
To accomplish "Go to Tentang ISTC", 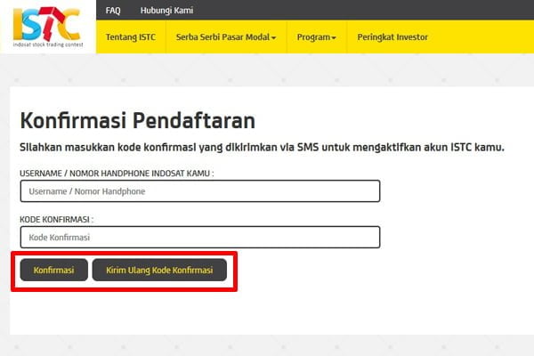I will tap(131, 37).
